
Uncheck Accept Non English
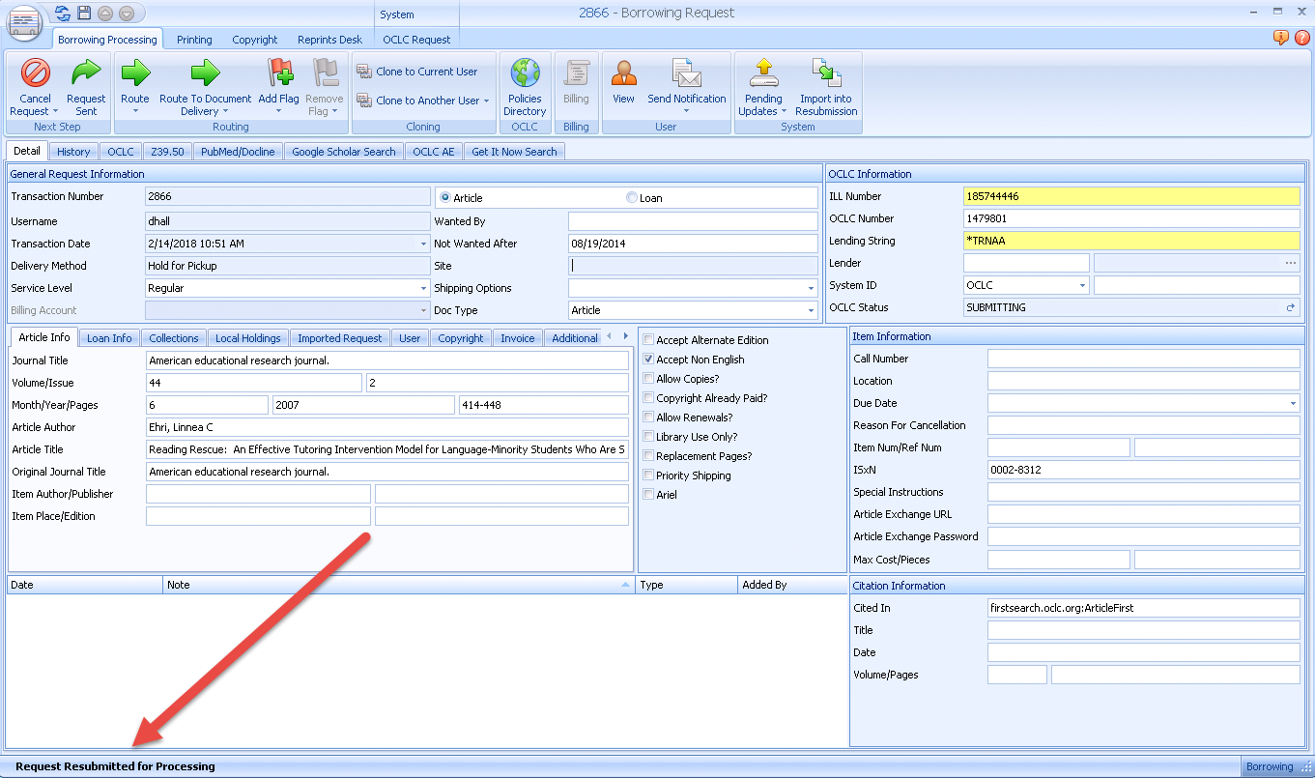click(647, 359)
